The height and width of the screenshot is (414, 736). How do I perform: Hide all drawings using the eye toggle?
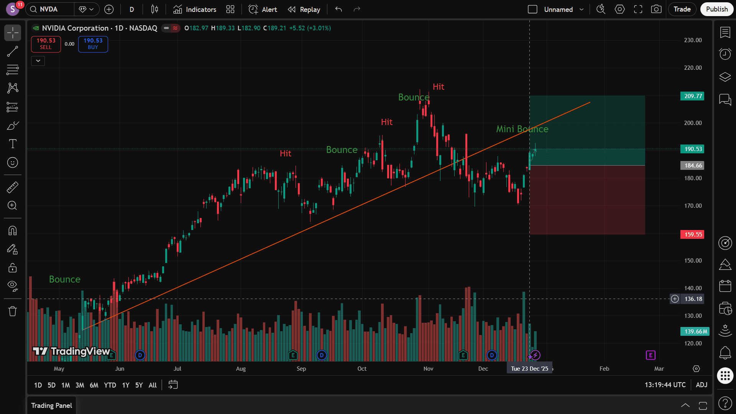click(x=13, y=286)
